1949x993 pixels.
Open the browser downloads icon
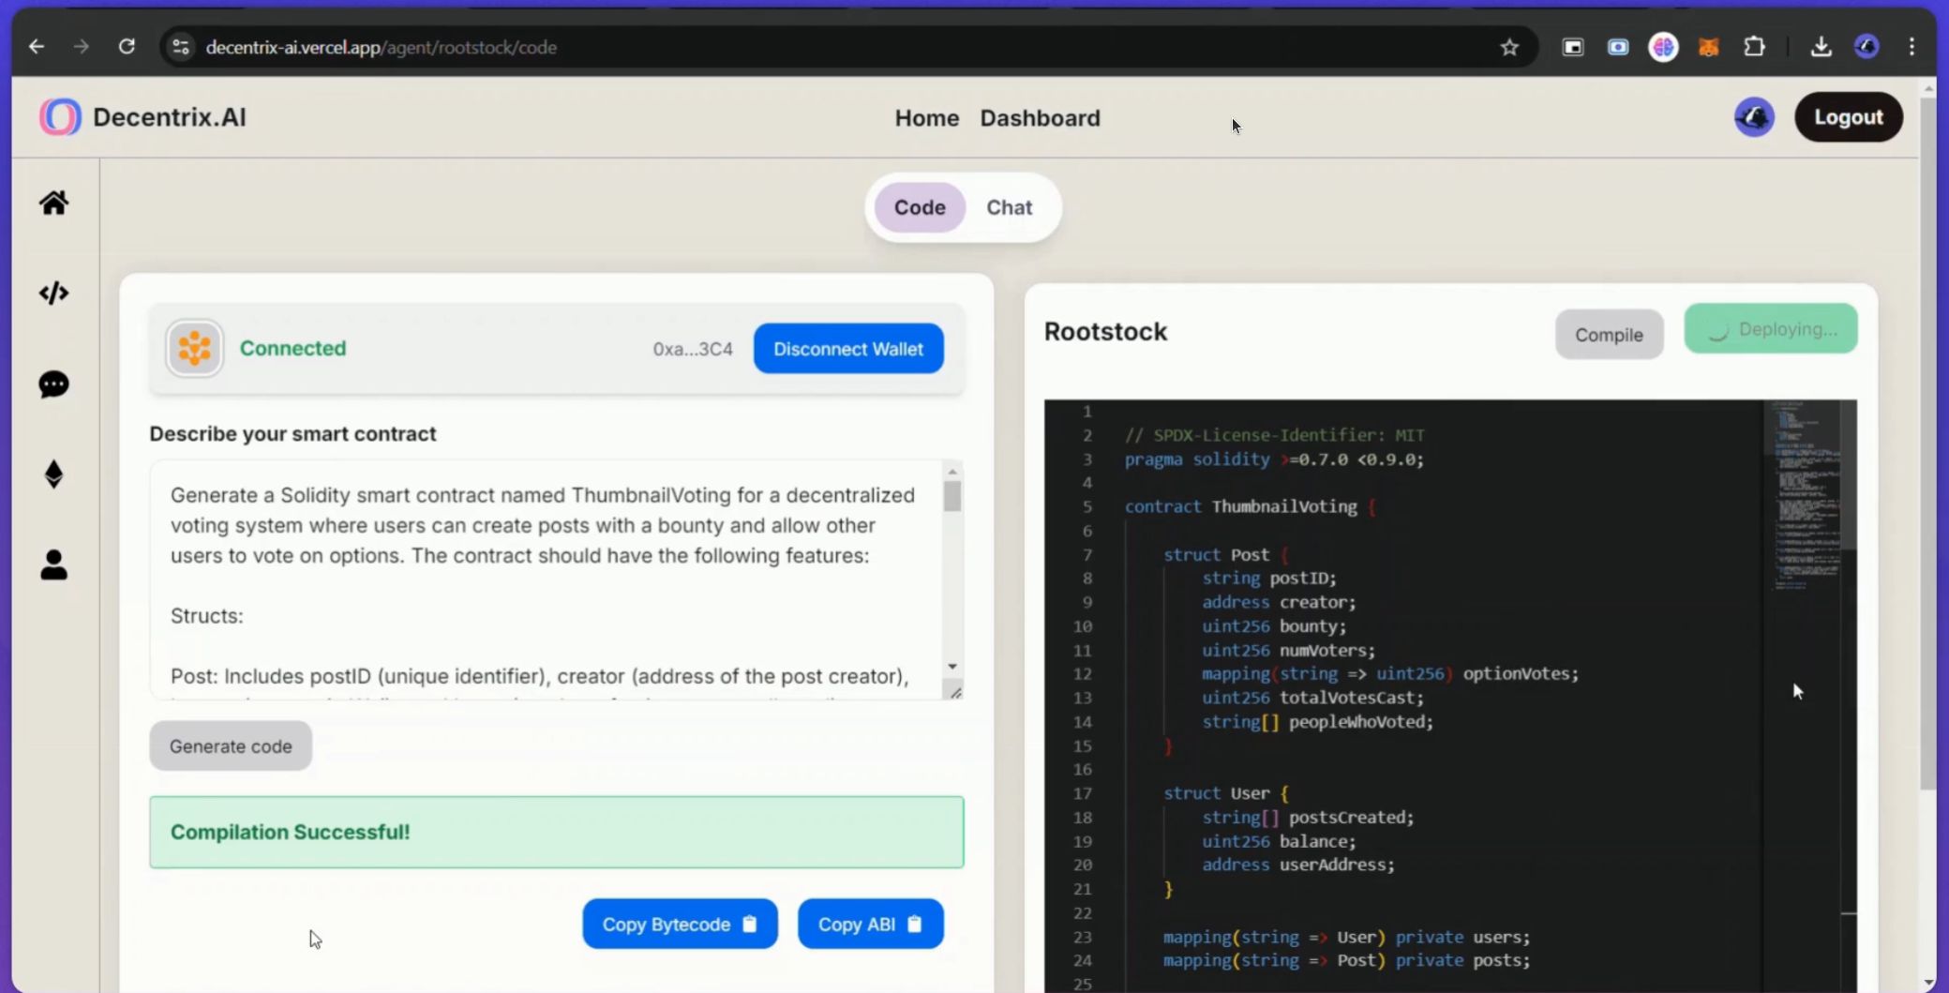(1821, 47)
